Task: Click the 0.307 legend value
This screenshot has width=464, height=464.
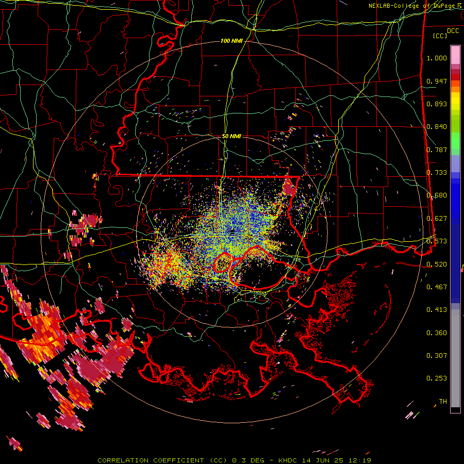Action: tap(437, 356)
